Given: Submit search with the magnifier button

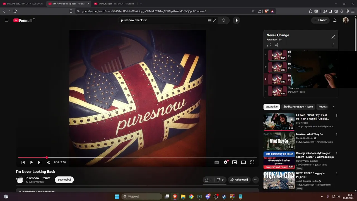Looking at the screenshot, I should [224, 20].
